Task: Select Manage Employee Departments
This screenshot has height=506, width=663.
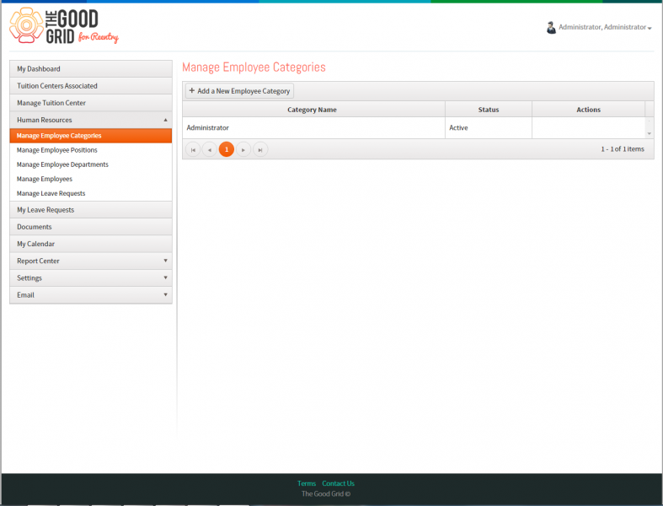Action: pyautogui.click(x=90, y=164)
